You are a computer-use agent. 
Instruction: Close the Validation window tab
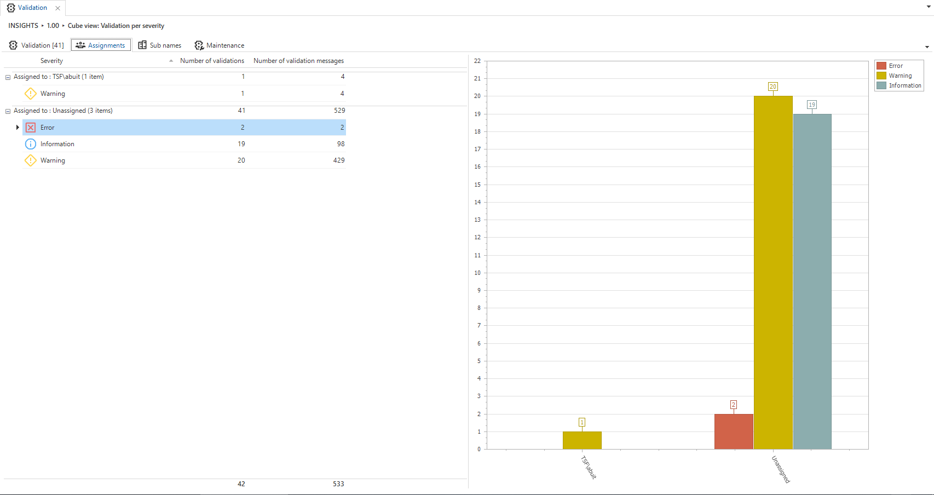[x=57, y=8]
